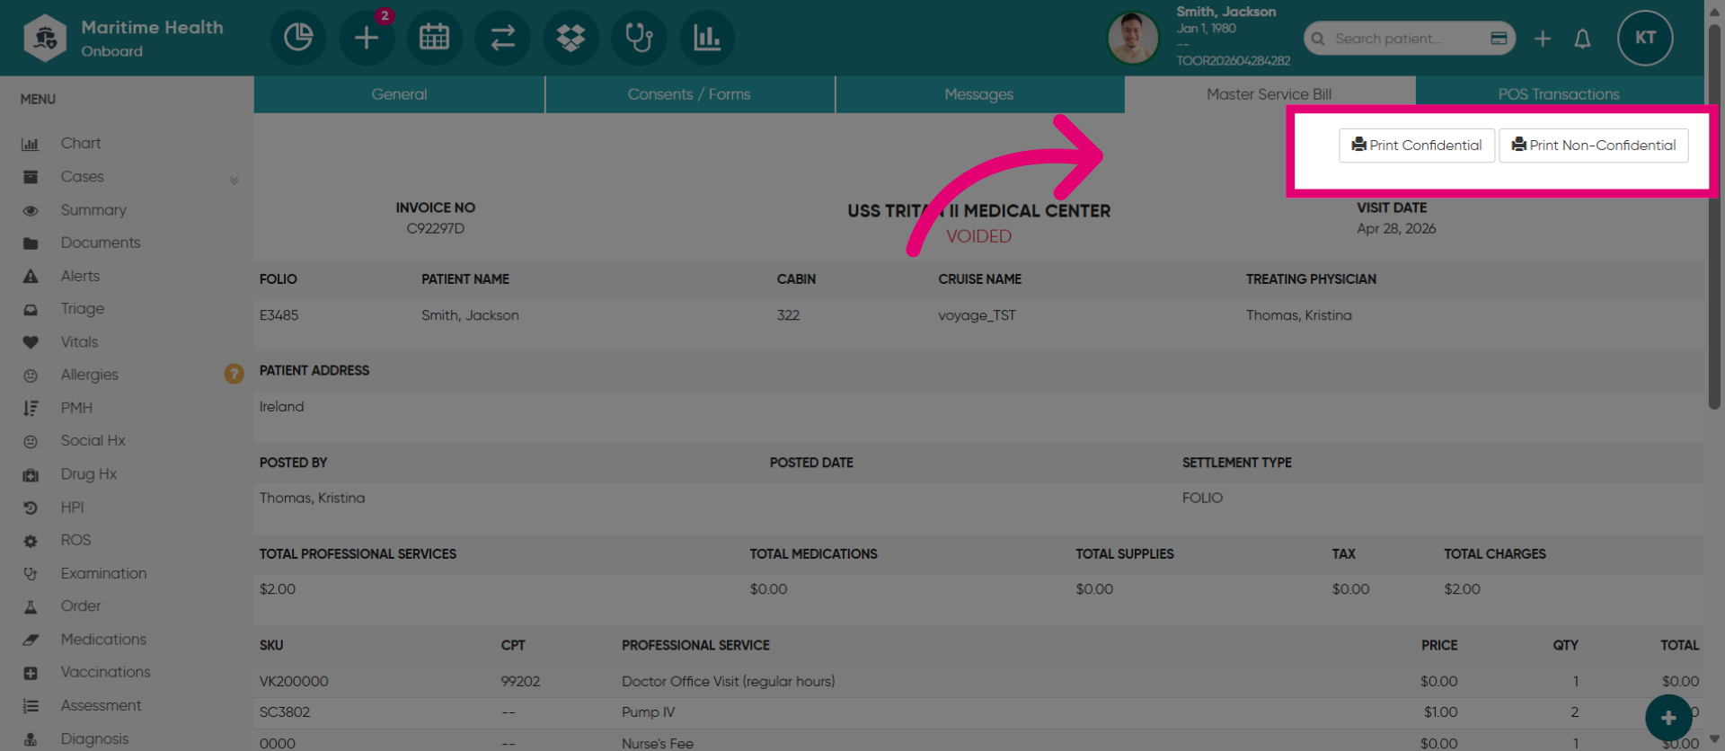
Task: Open HPI from the sidebar
Action: coord(72,508)
